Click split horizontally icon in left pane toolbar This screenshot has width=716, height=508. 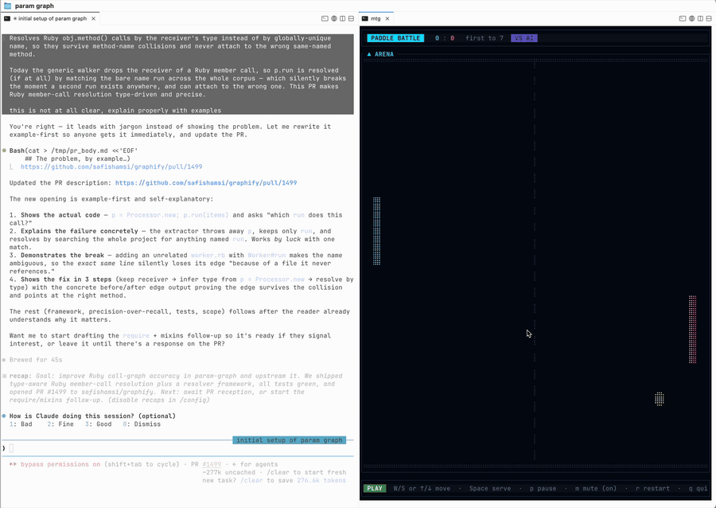351,19
